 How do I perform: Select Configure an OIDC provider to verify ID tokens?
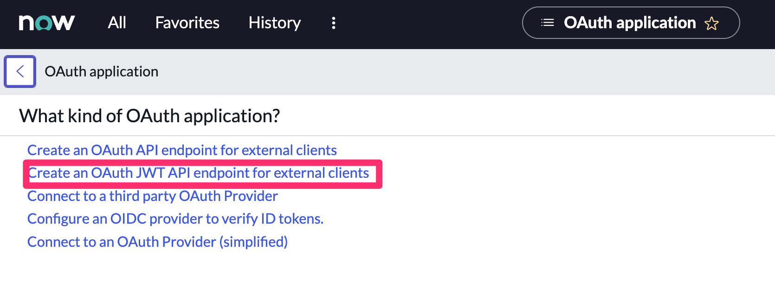[175, 218]
